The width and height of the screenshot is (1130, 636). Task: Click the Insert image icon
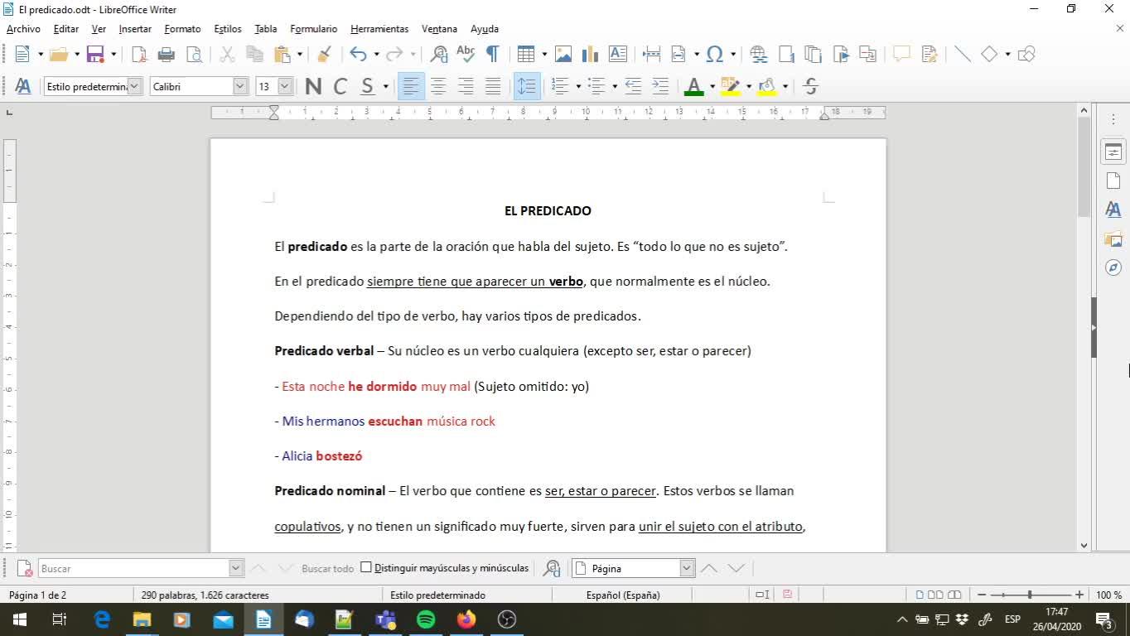[563, 55]
